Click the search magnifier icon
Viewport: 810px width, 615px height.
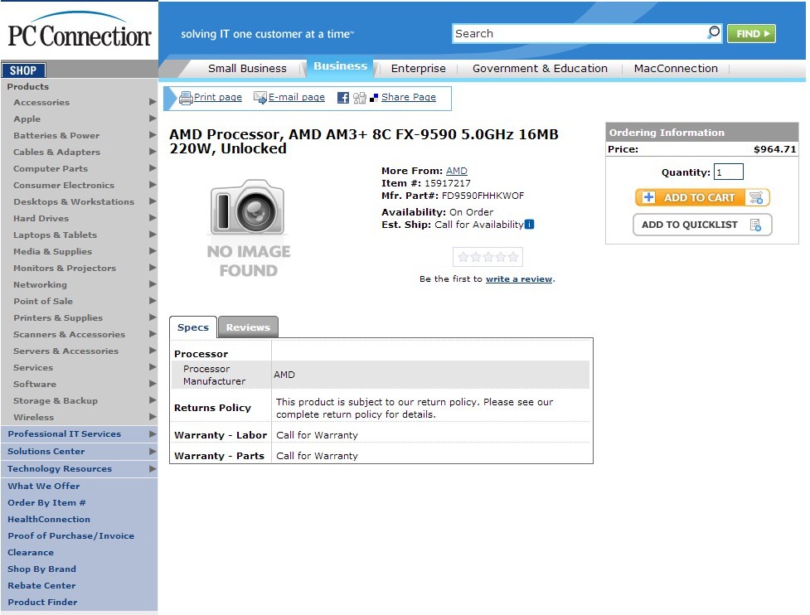tap(713, 33)
